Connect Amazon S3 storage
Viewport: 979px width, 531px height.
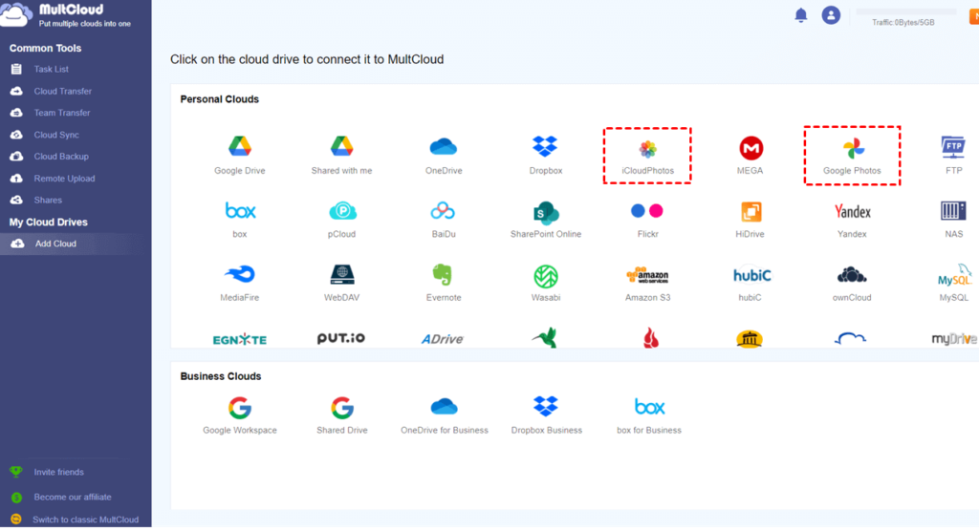coord(647,275)
